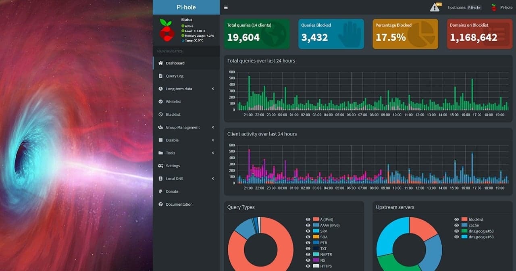Screen dimensions: 516x271
Task: Toggle visibility of the blocklist upstream server
Action: pos(456,219)
